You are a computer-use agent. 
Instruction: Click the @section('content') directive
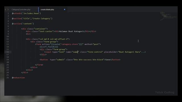click(x=23, y=24)
